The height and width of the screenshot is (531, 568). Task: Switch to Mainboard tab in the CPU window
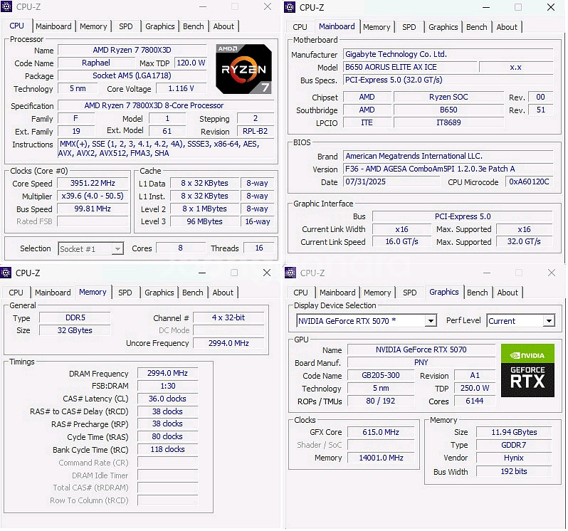(x=53, y=26)
